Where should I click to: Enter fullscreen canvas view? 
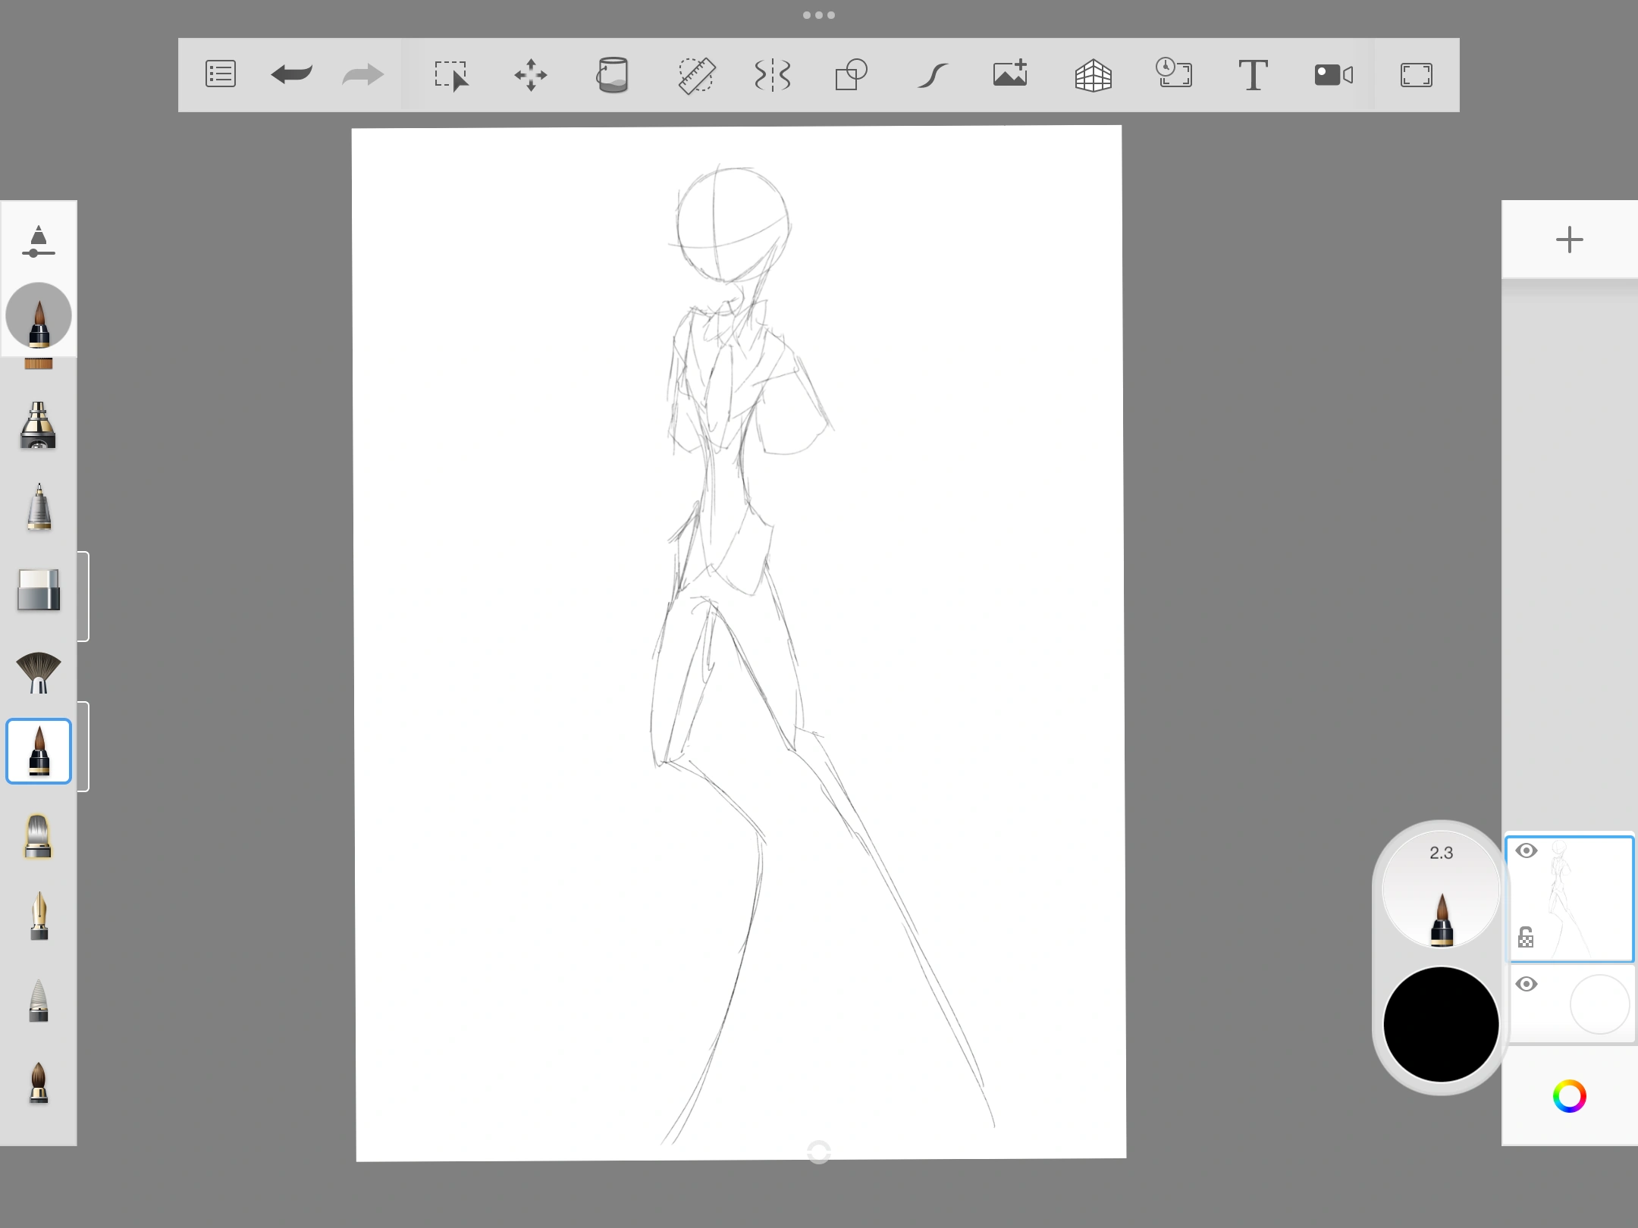[x=1417, y=74]
